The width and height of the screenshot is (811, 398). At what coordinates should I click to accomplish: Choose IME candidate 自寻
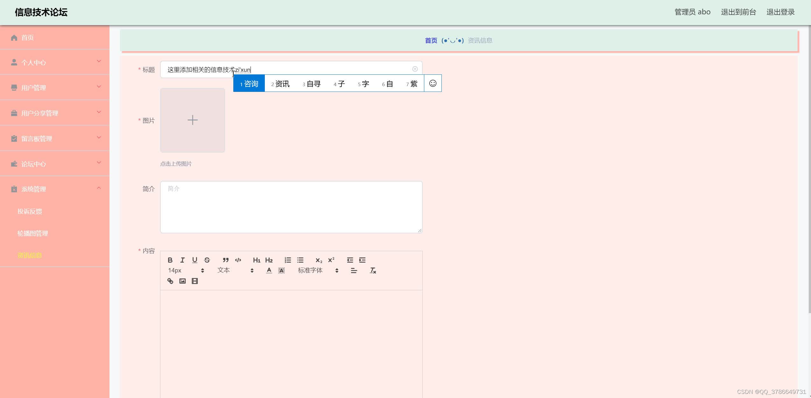(312, 84)
